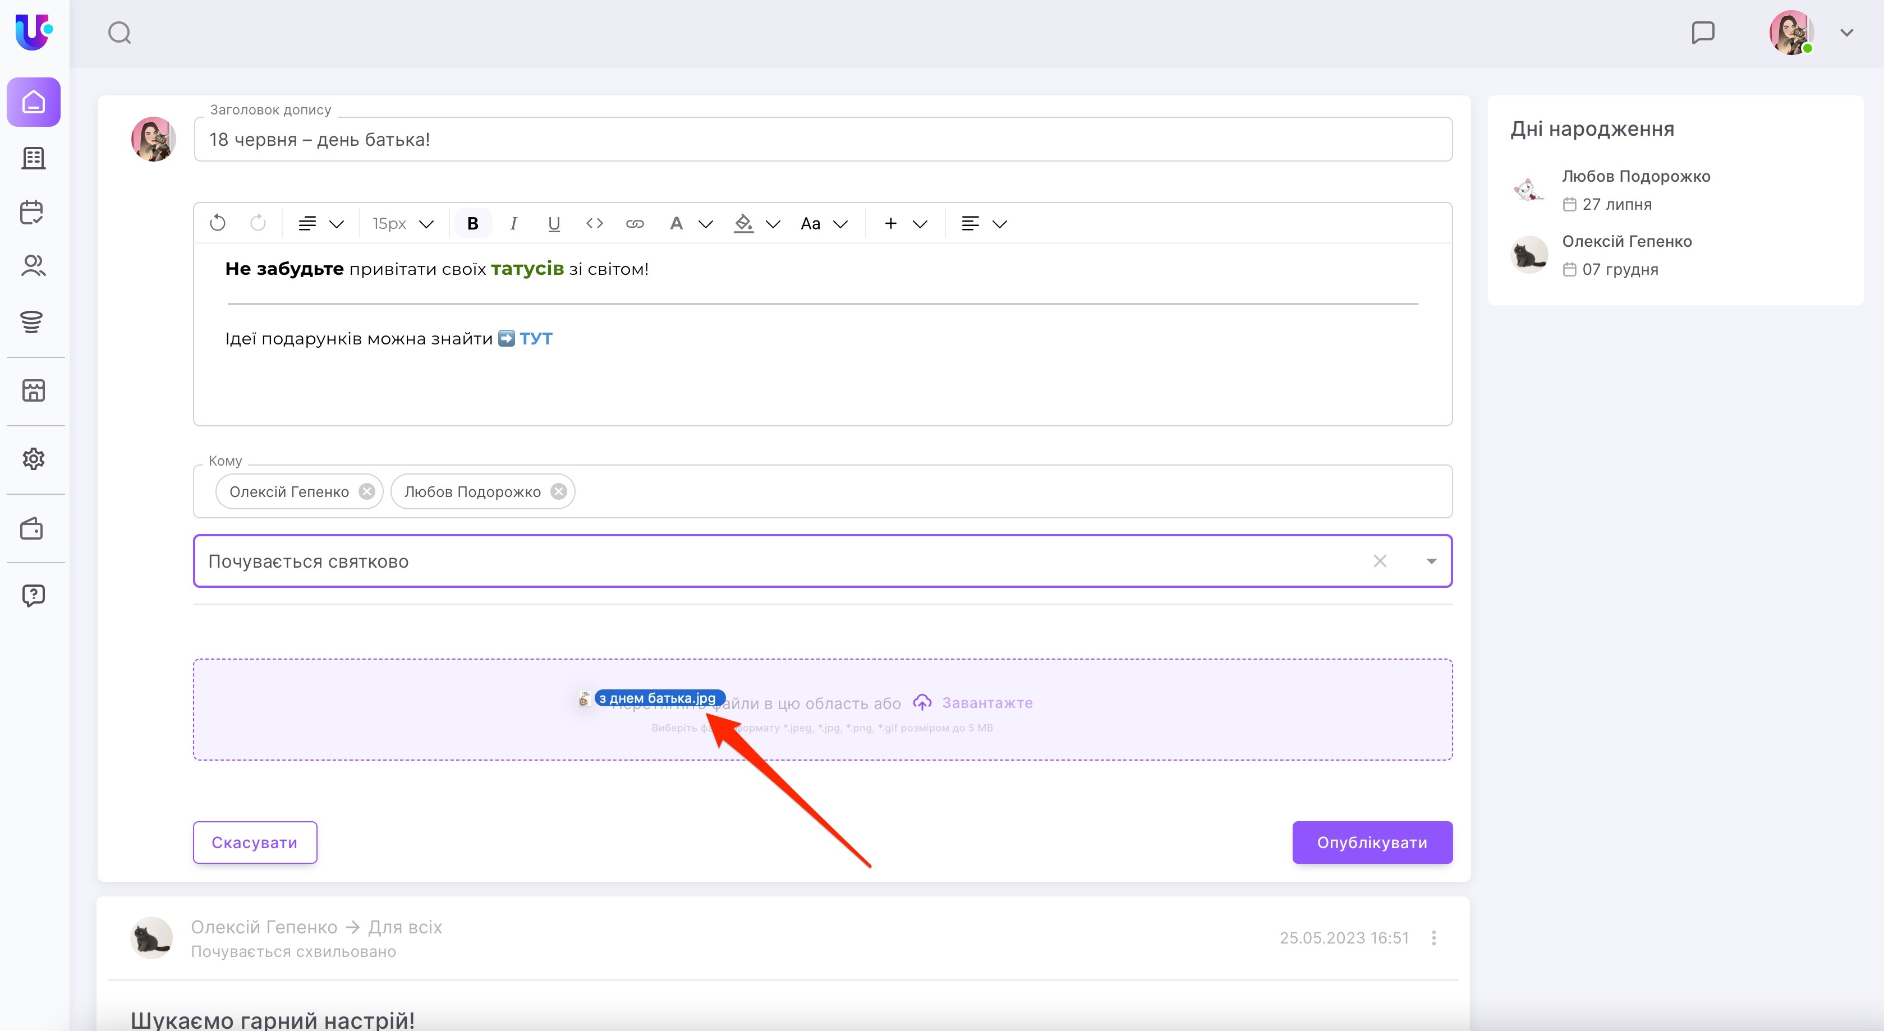Screen dimensions: 1884x1031
Task: Open the settings gear in sidebar
Action: 33,459
